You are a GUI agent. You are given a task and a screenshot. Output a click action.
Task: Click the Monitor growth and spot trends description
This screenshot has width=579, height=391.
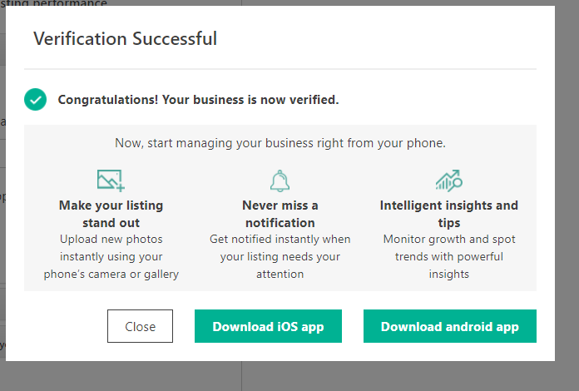coord(449,256)
